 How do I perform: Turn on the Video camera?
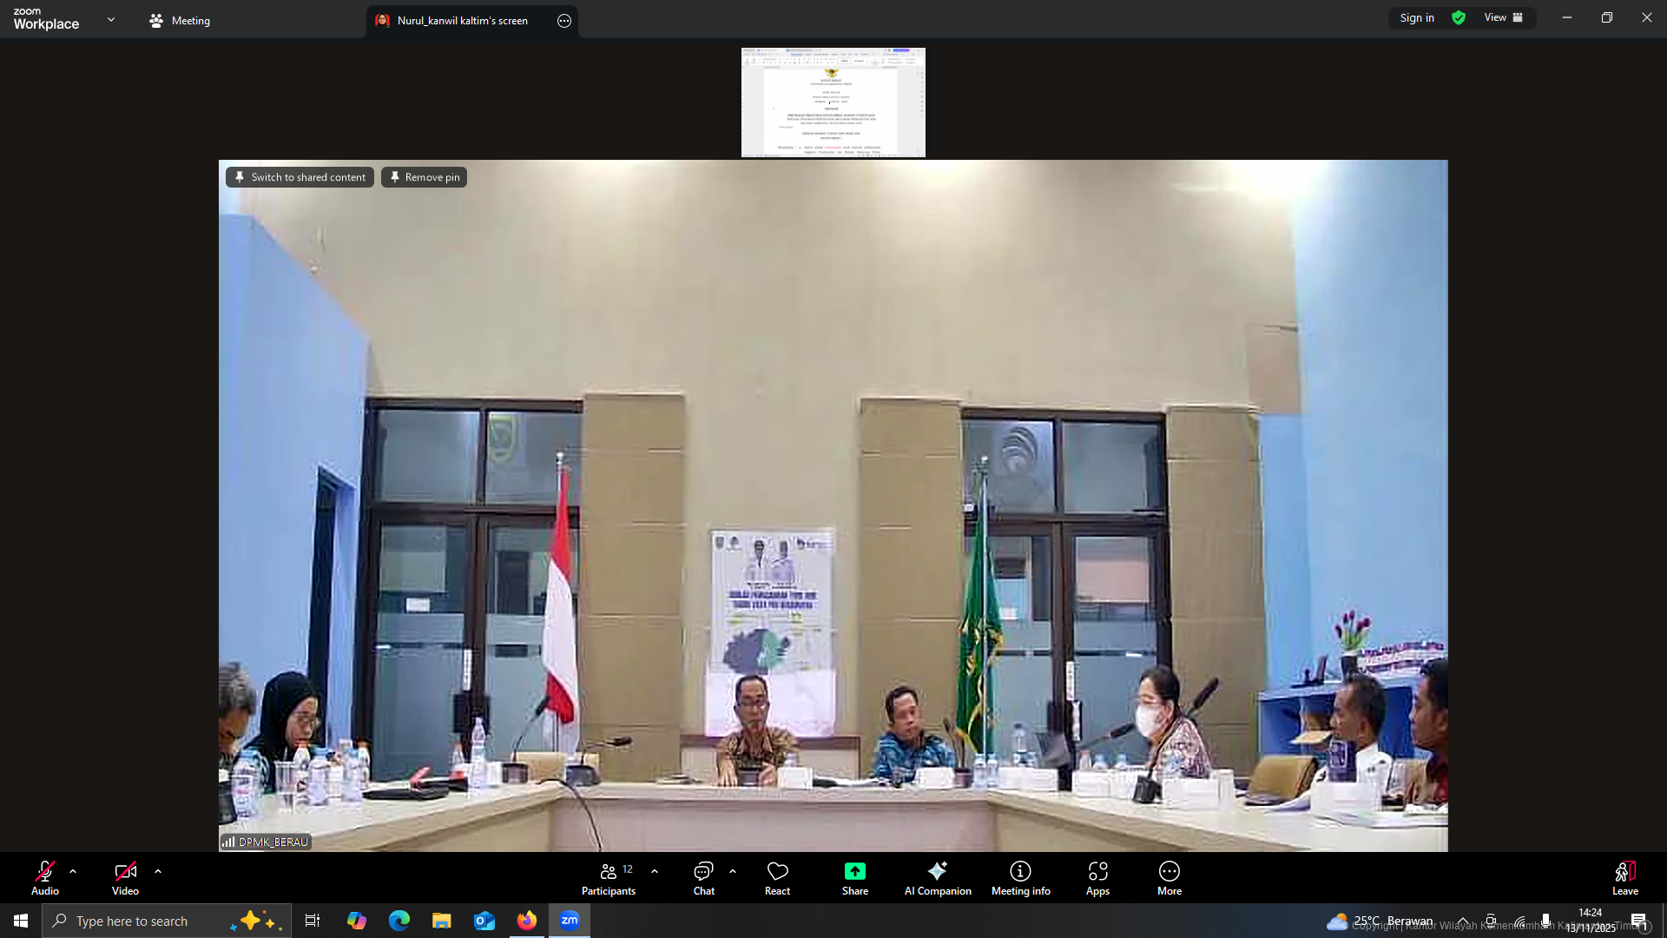pos(125,871)
